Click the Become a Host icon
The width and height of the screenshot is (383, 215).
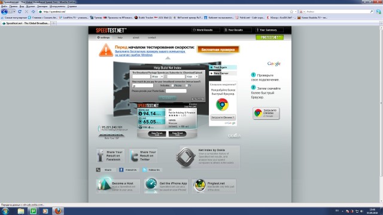(x=104, y=185)
